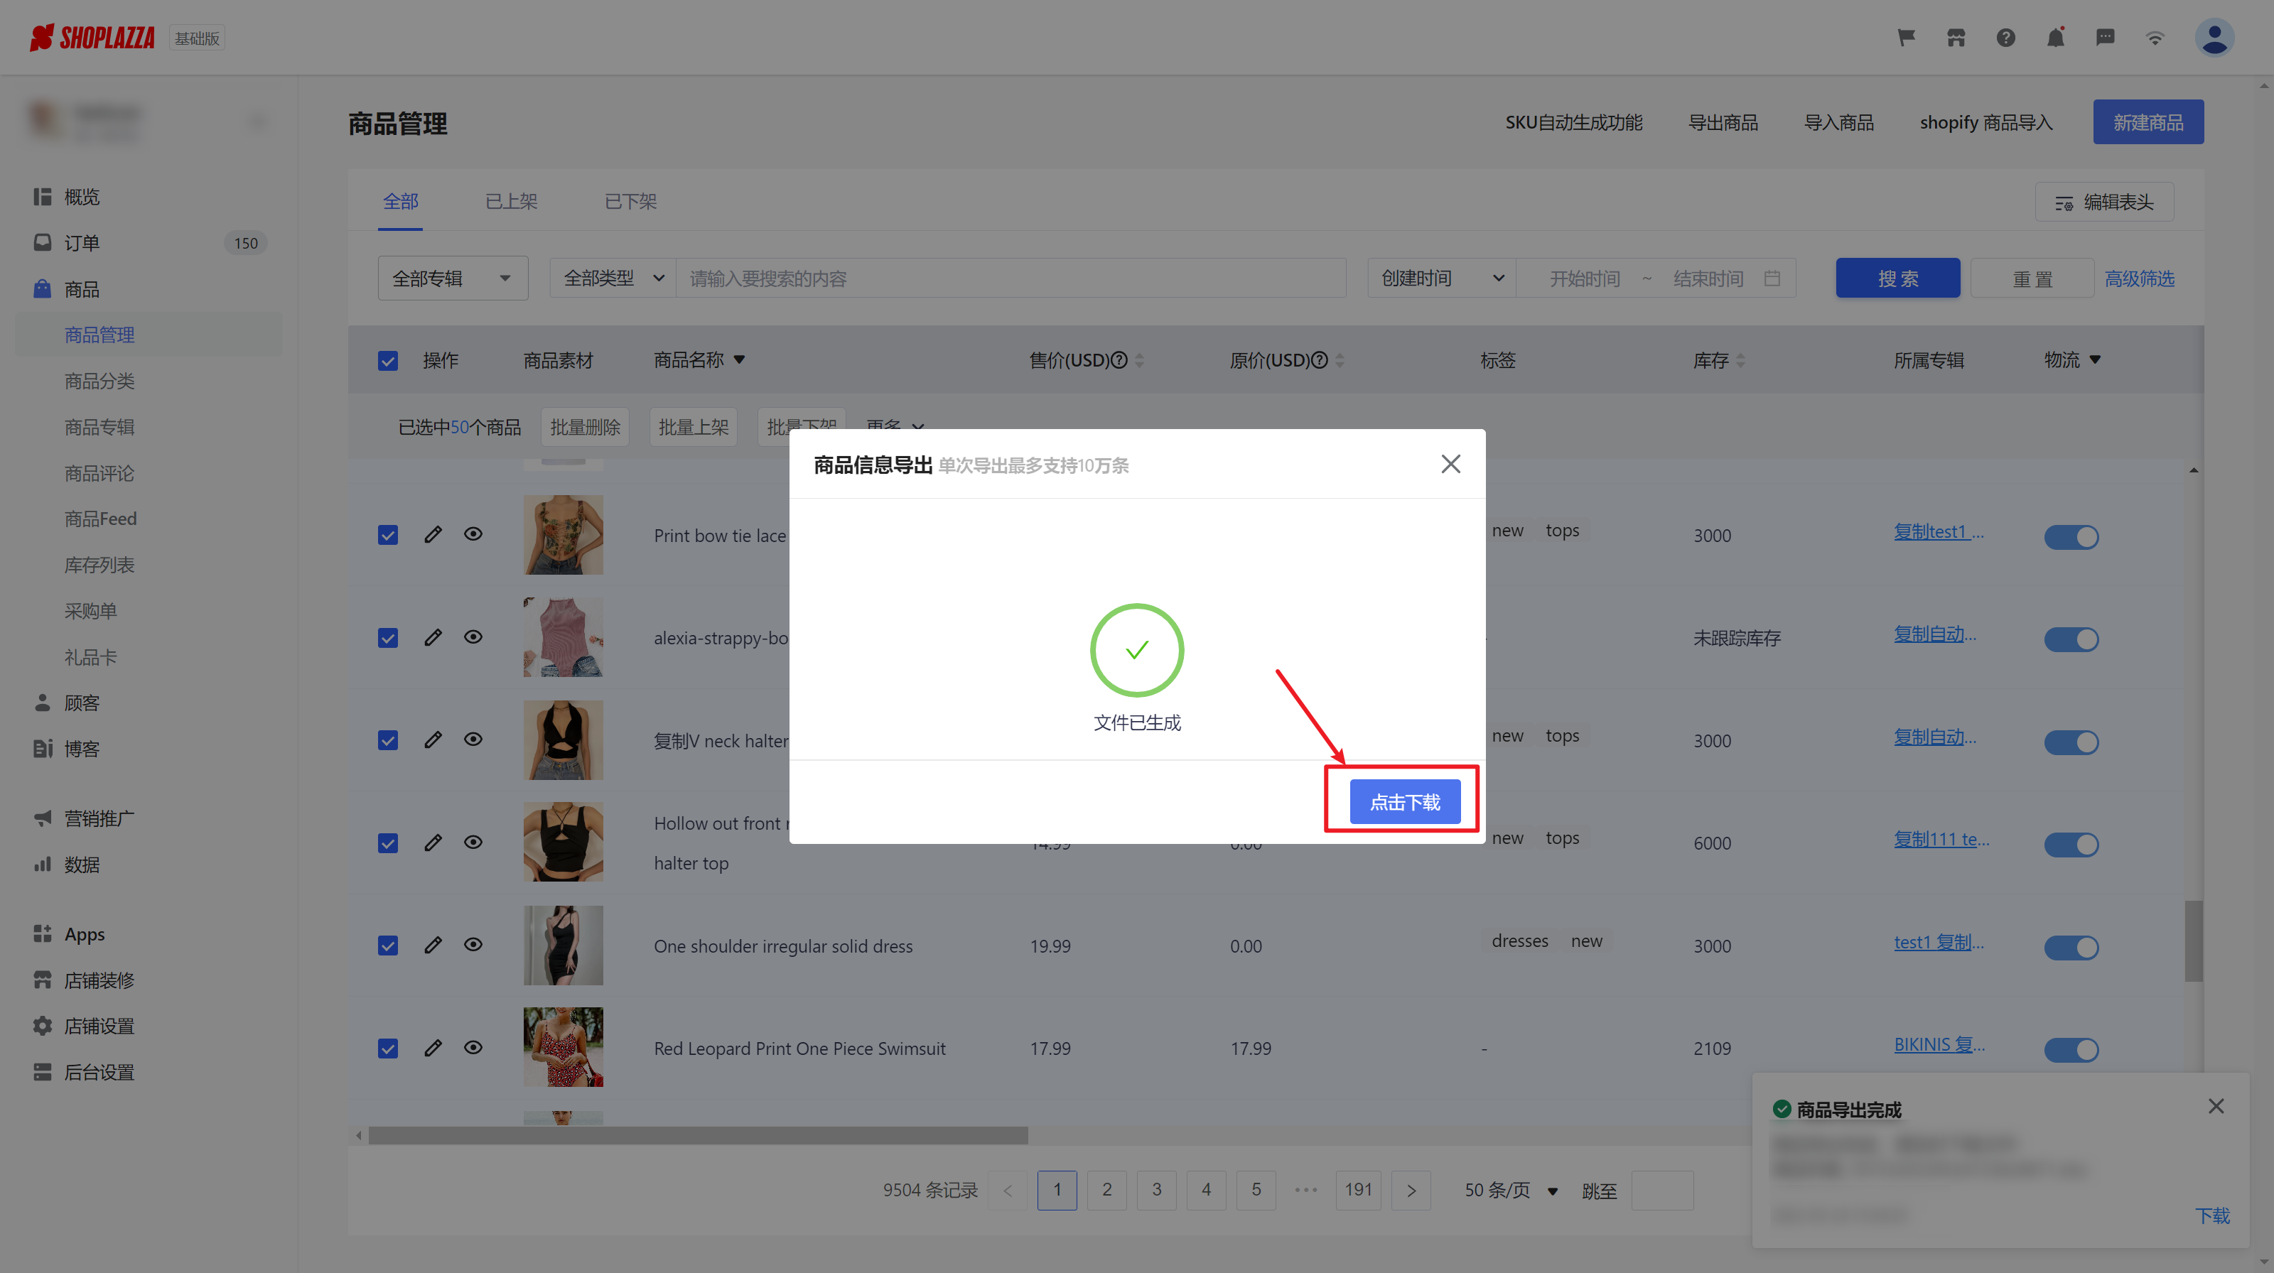The image size is (2274, 1273).
Task: Go to next page arrow
Action: (1411, 1190)
